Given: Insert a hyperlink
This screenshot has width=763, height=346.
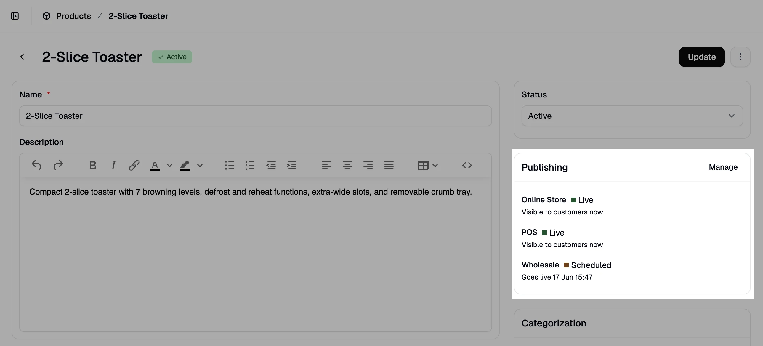Looking at the screenshot, I should (134, 165).
